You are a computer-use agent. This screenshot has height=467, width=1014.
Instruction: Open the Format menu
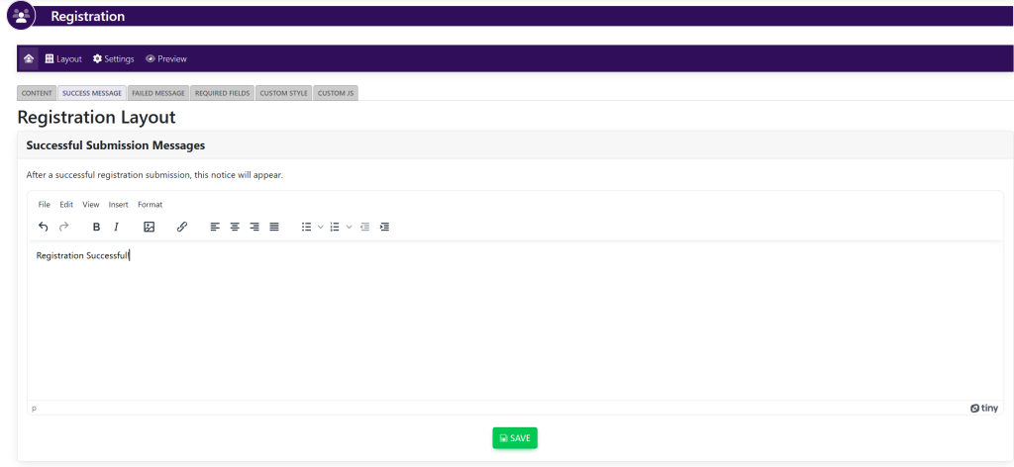[x=150, y=205]
